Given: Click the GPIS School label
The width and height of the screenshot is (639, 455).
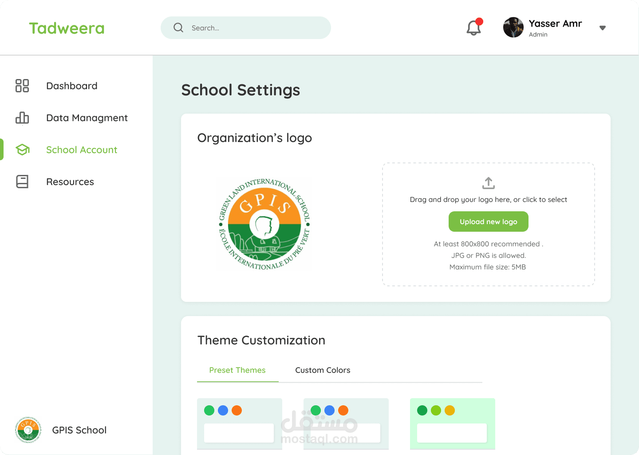Looking at the screenshot, I should click(x=79, y=430).
